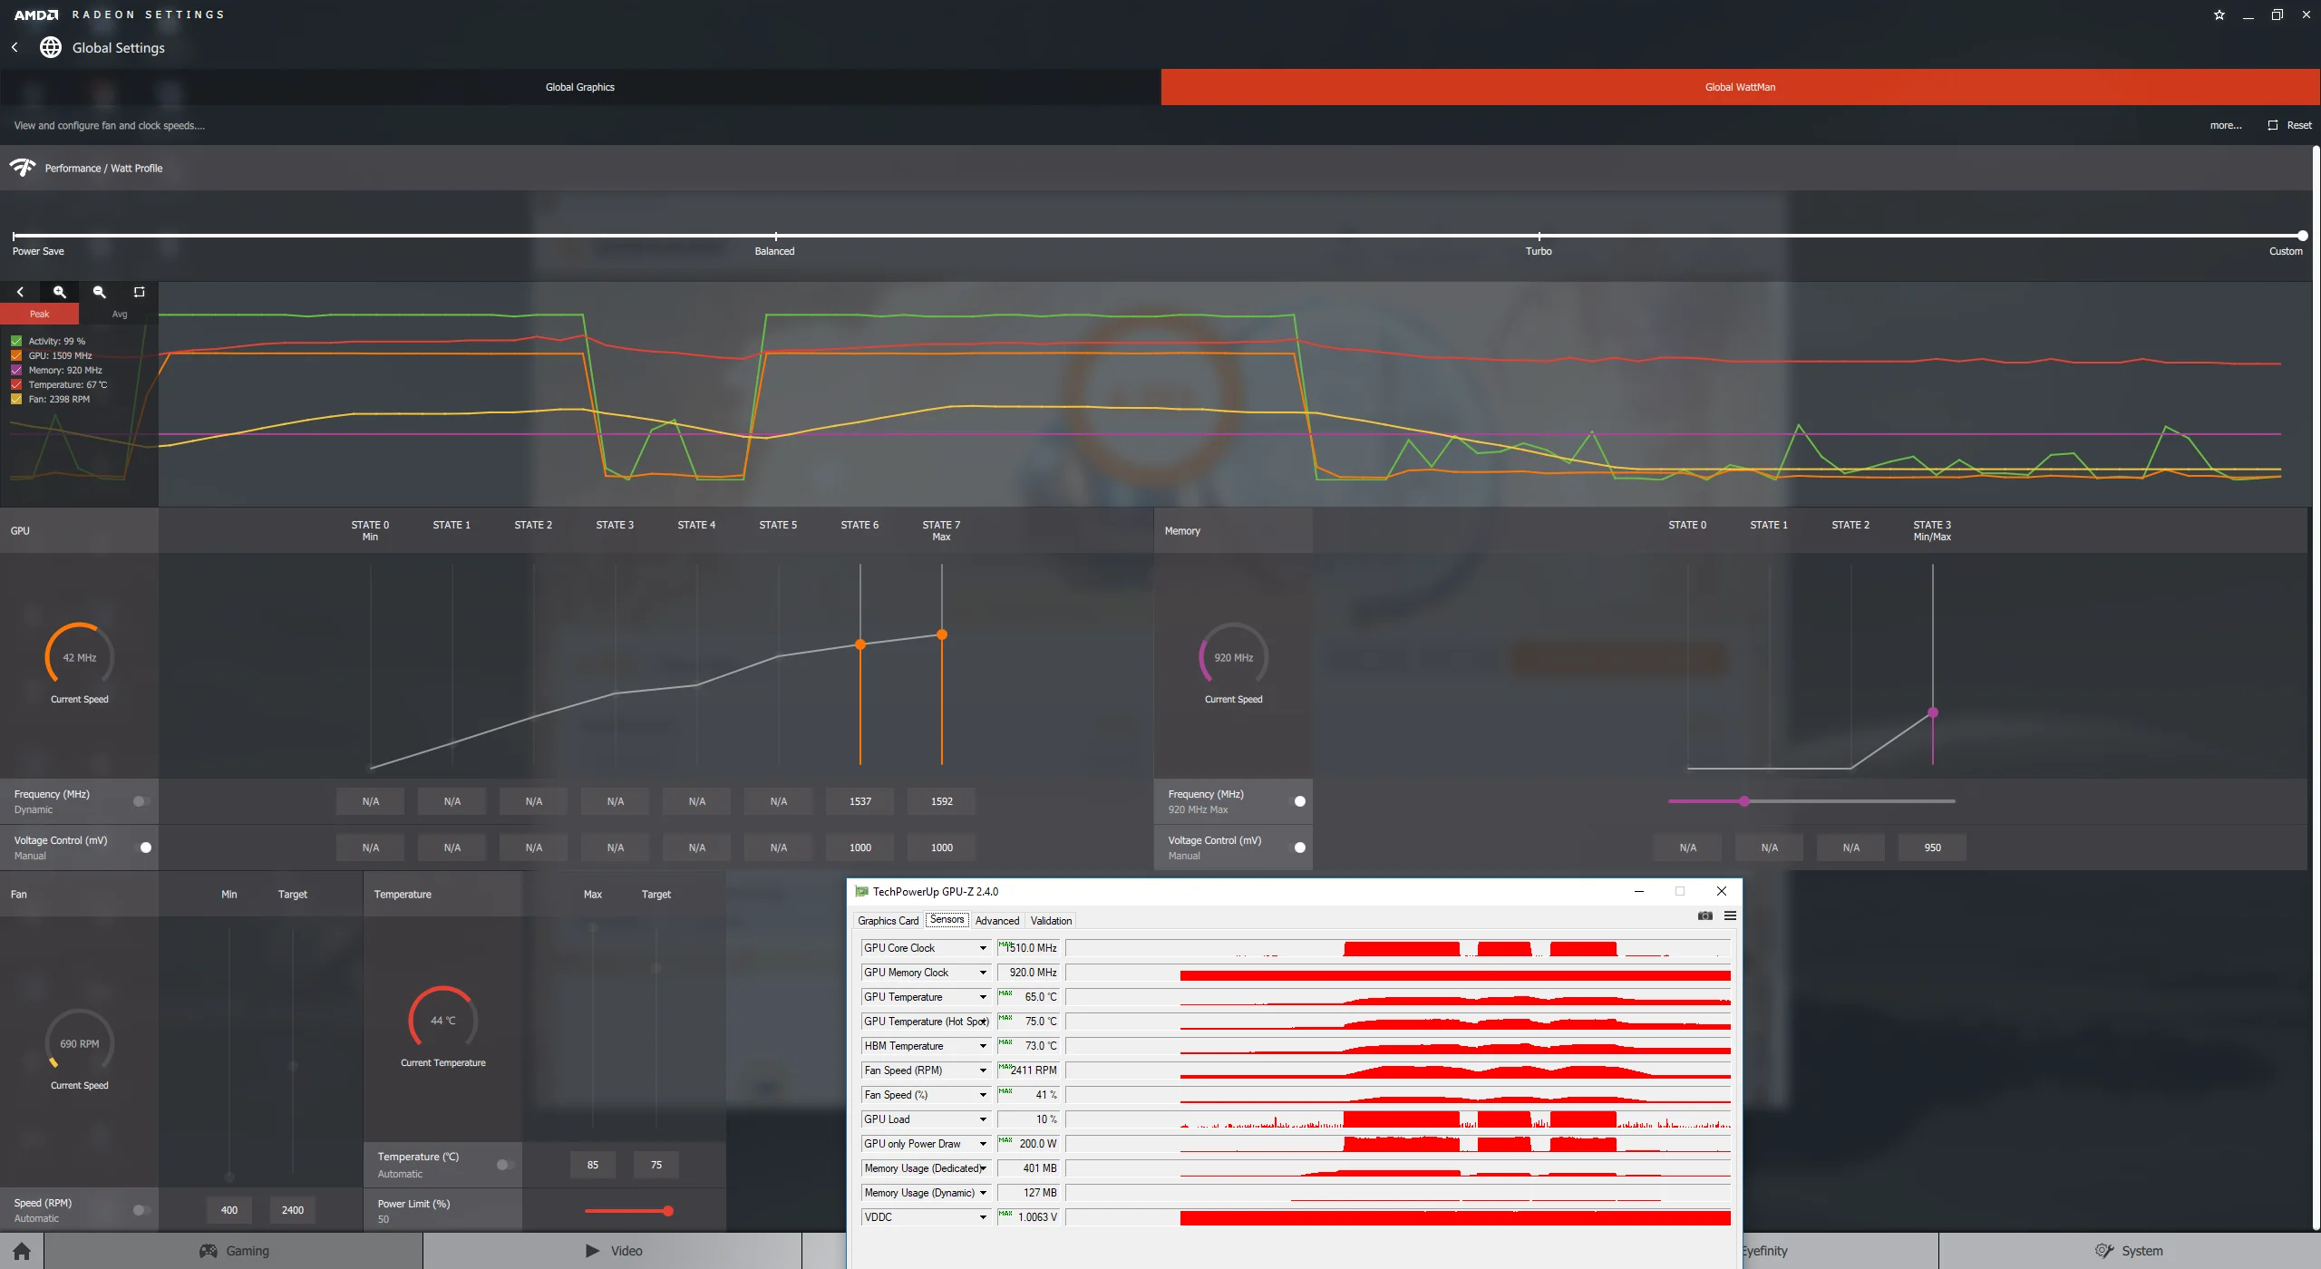Image resolution: width=2321 pixels, height=1269 pixels.
Task: Click the memory frequency slider handle
Action: (1744, 801)
